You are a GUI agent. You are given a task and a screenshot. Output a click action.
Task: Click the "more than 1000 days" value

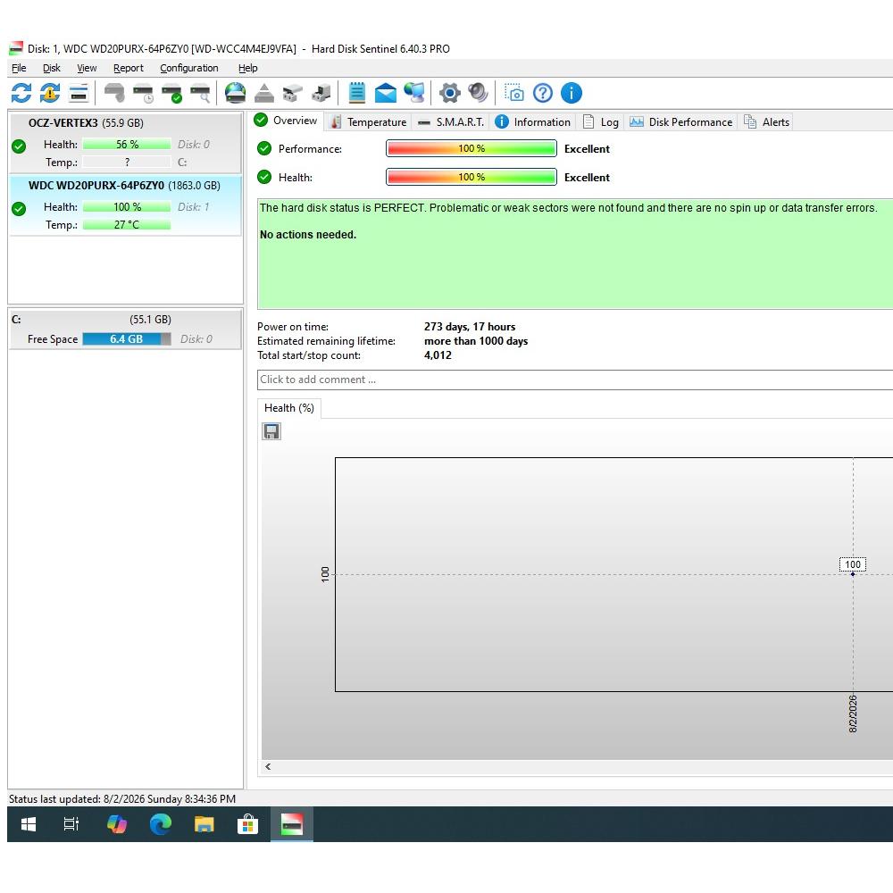pos(476,340)
